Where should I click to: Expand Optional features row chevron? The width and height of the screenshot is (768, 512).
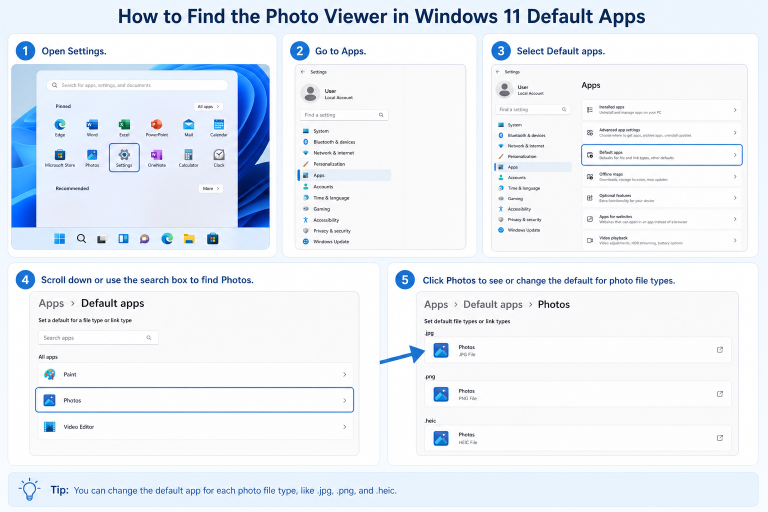point(735,198)
